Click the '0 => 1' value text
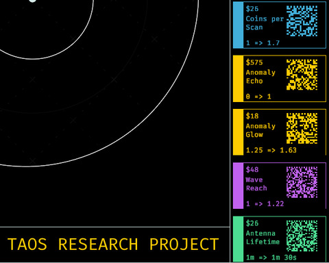The height and width of the screenshot is (263, 329). [258, 97]
